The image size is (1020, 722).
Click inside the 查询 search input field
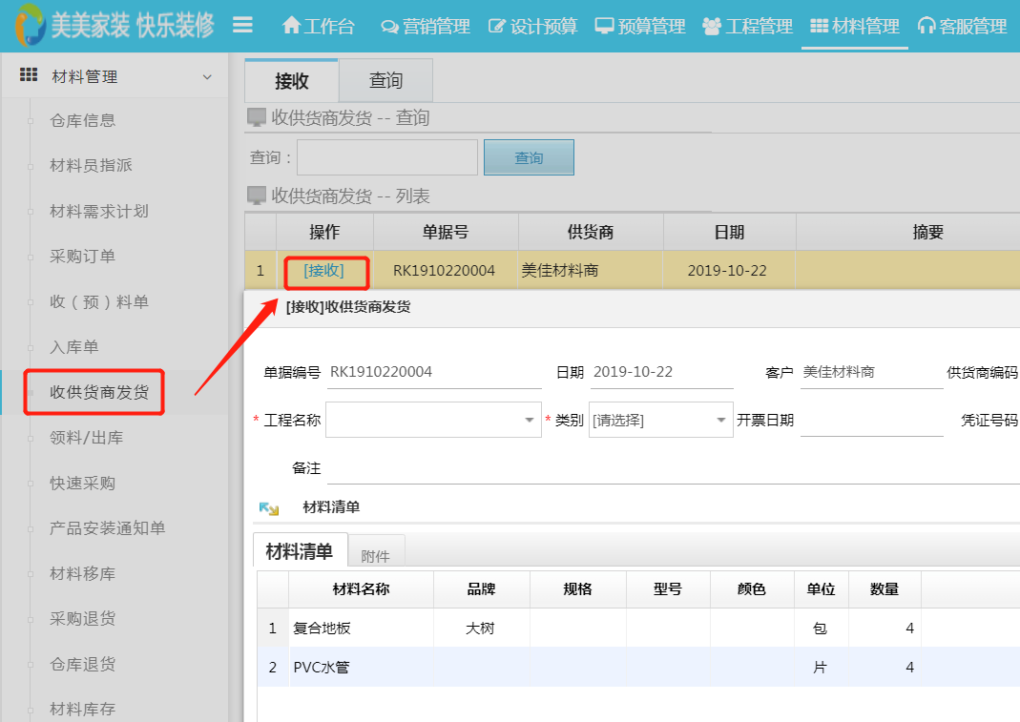pyautogui.click(x=386, y=156)
